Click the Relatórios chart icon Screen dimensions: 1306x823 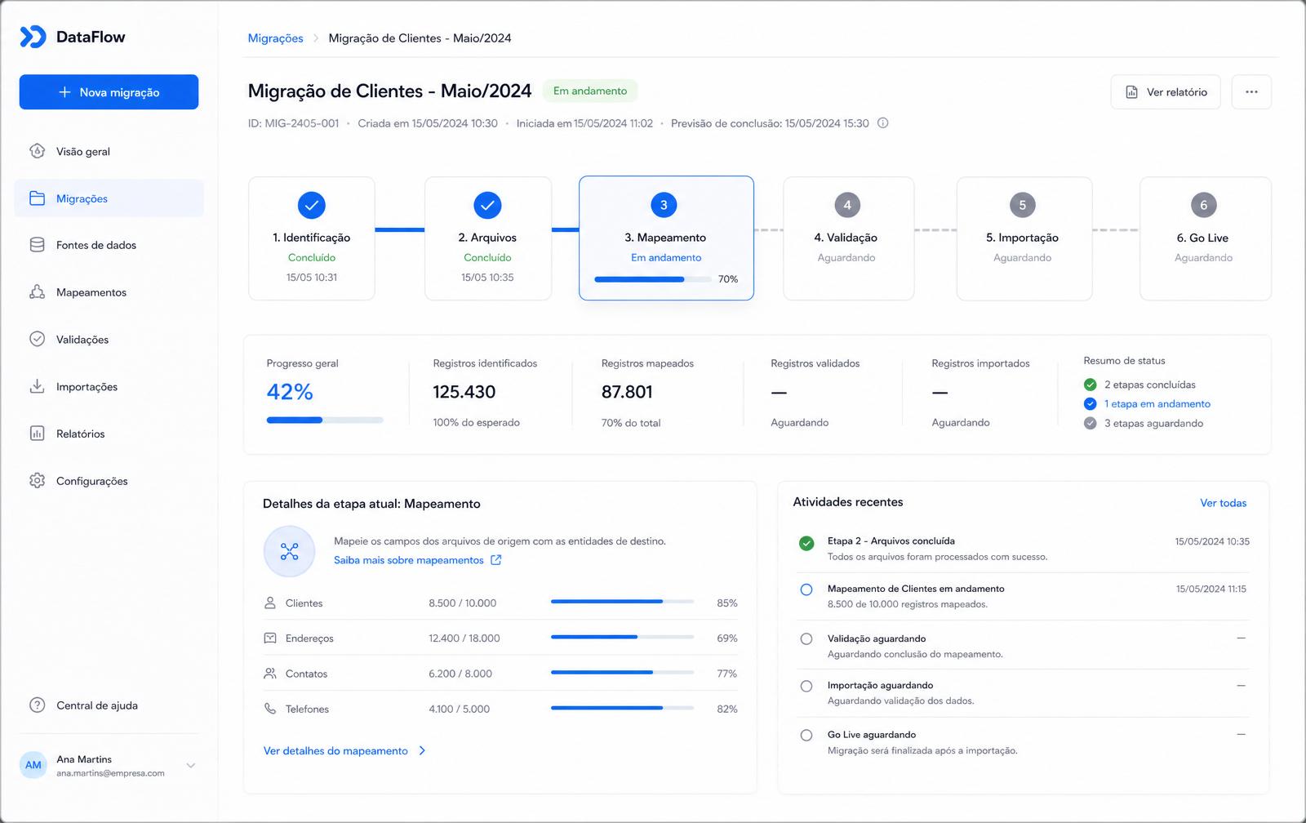pos(37,434)
